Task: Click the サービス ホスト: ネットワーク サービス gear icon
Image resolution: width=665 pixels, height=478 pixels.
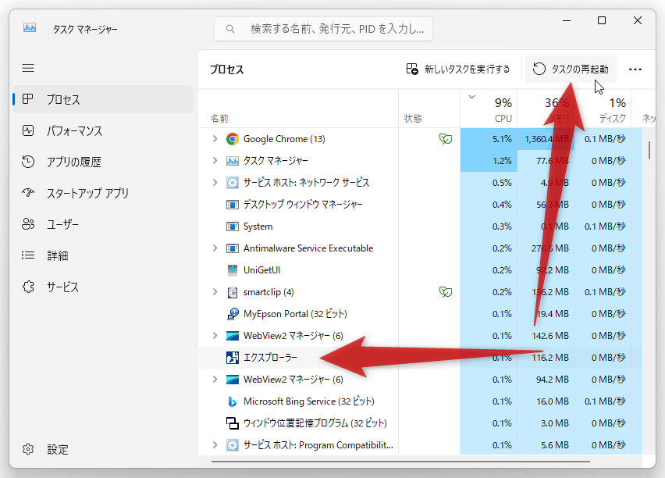Action: coord(233,183)
